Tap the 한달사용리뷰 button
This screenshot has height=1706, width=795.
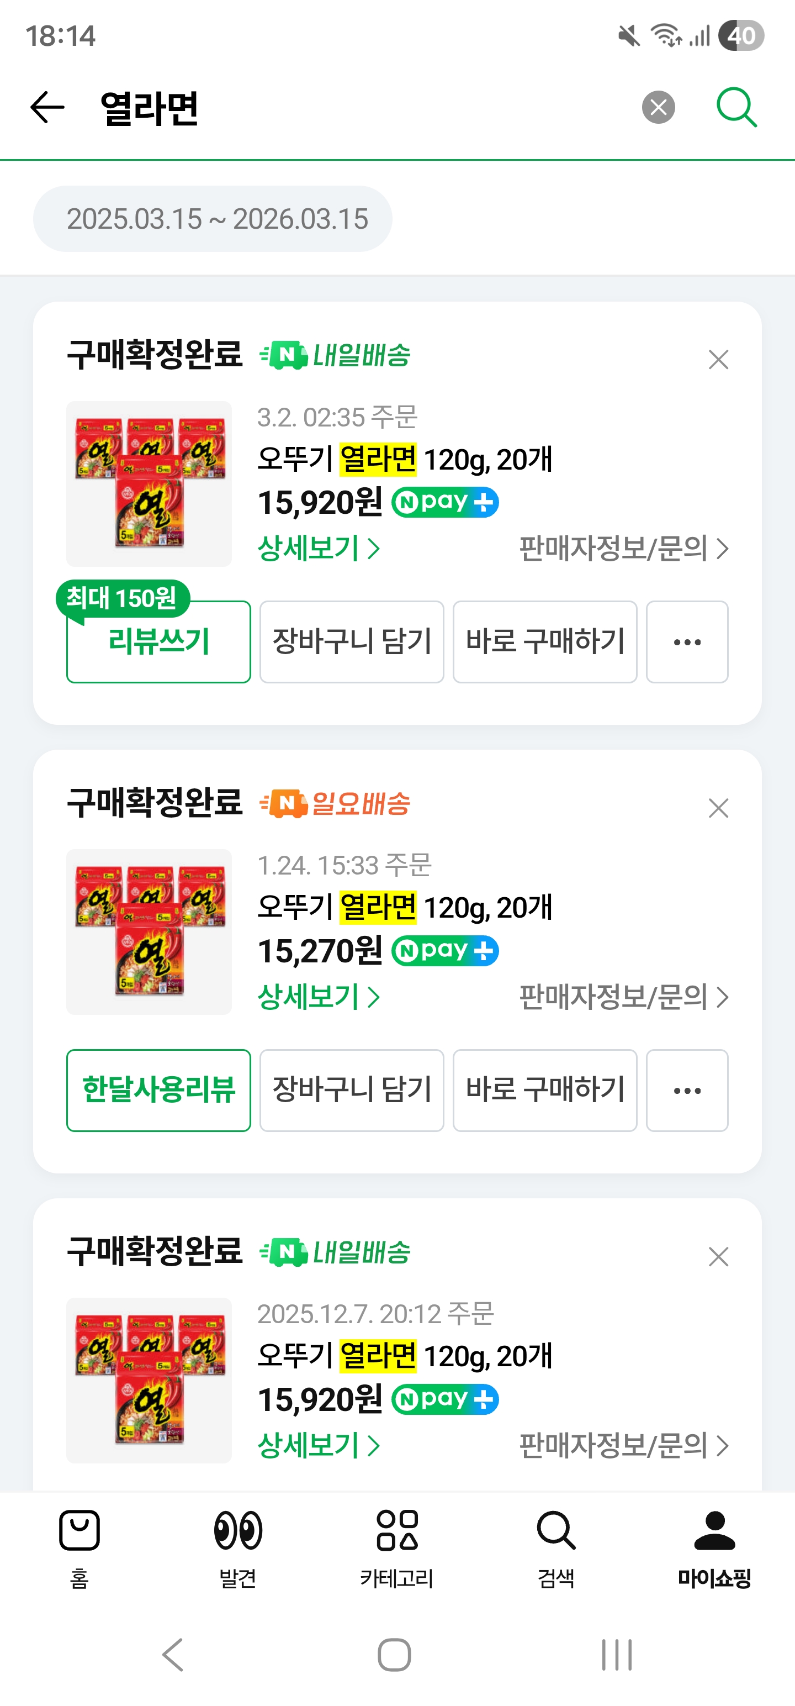click(x=159, y=1090)
